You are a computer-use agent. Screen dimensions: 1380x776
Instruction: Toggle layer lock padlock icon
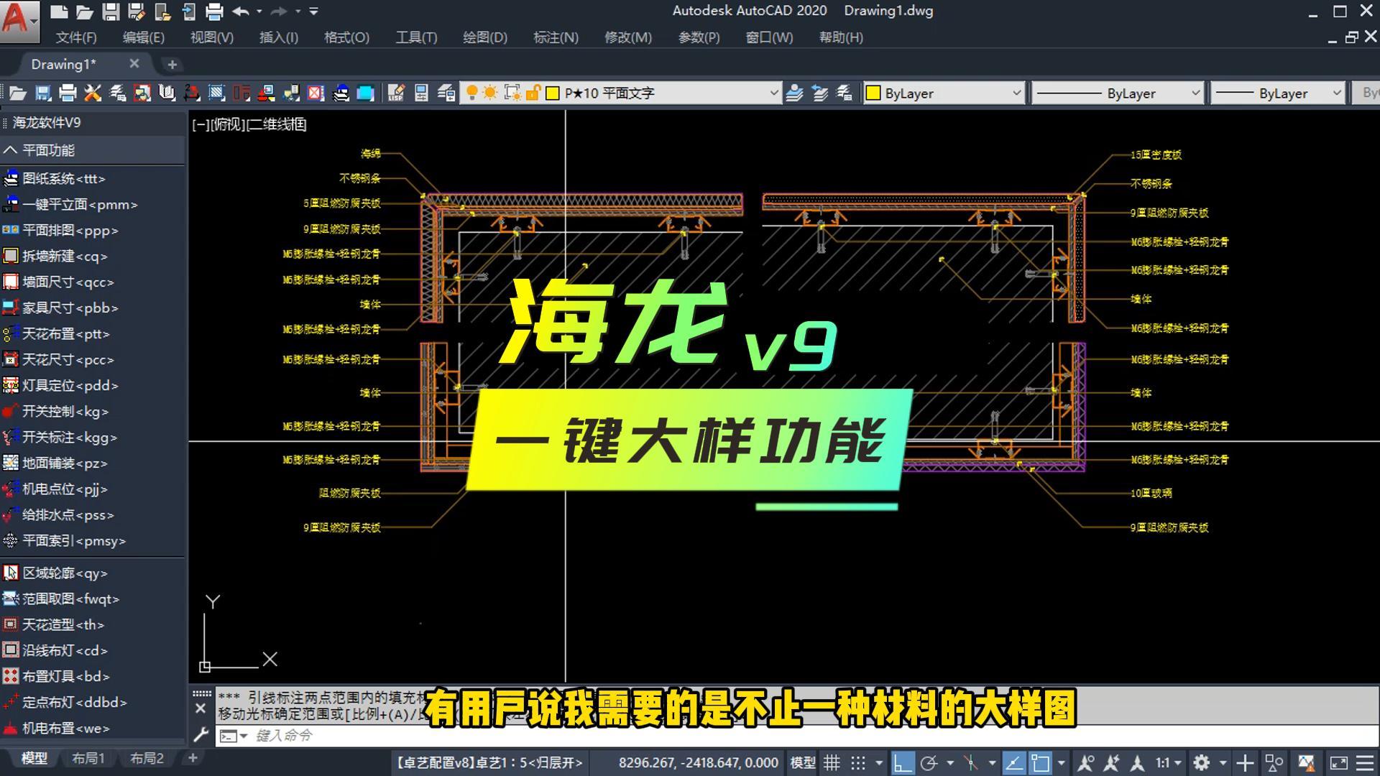click(x=533, y=93)
